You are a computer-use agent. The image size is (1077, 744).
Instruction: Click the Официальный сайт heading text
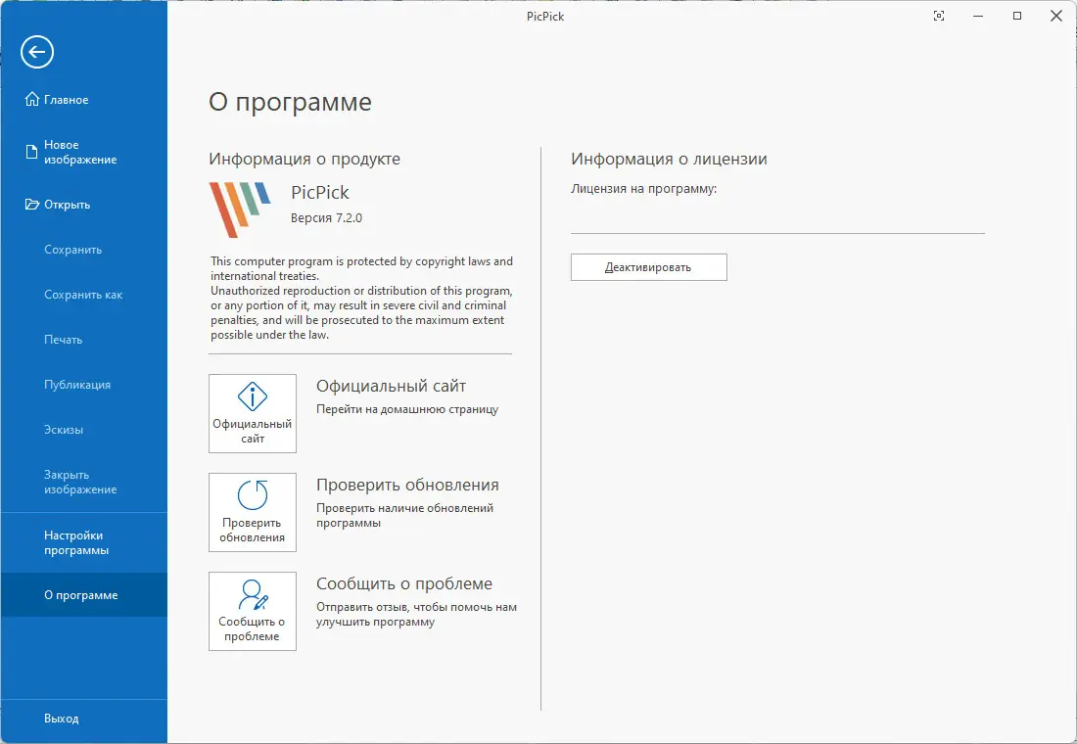coord(391,386)
